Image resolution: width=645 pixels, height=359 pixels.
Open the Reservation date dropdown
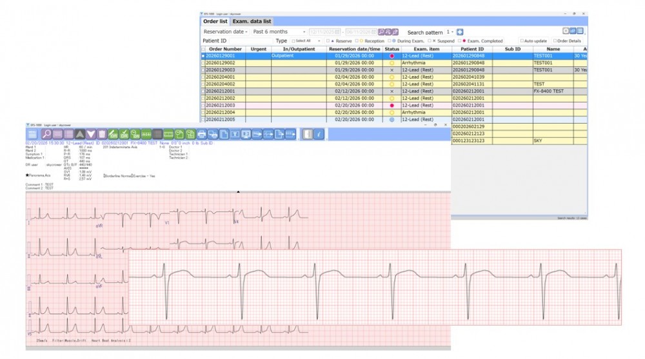pos(225,32)
